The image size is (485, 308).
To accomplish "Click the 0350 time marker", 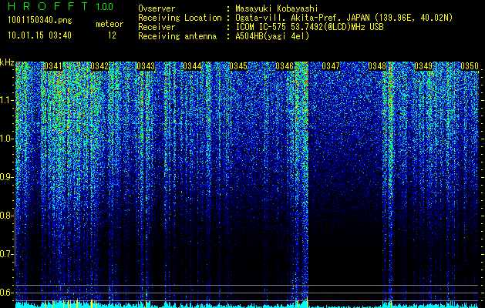I will pos(470,66).
